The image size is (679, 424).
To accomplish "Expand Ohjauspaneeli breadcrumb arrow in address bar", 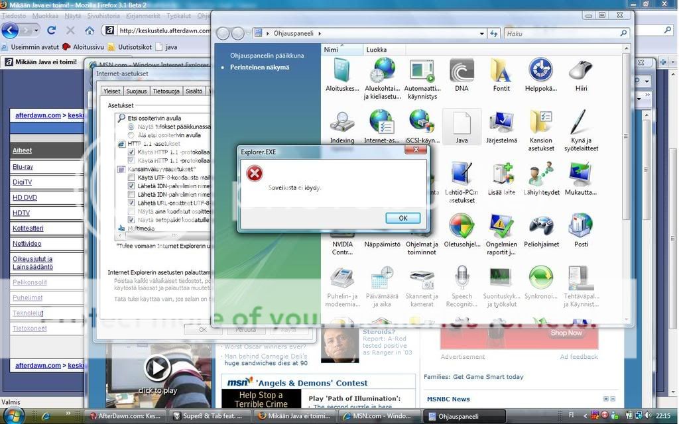I will point(320,33).
